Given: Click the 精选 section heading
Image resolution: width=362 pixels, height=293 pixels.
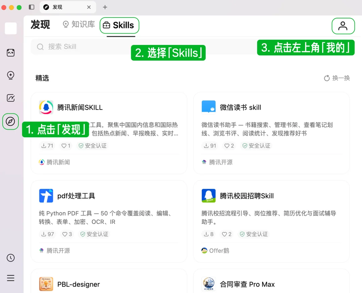Looking at the screenshot, I should click(x=42, y=78).
